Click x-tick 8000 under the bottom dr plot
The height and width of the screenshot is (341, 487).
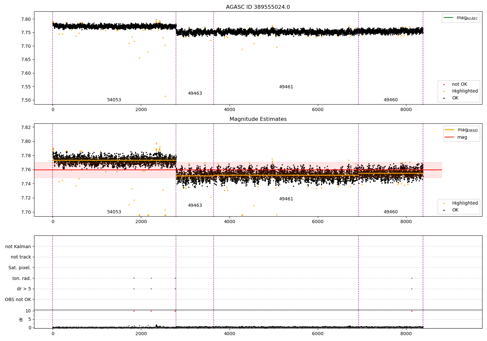(406, 334)
